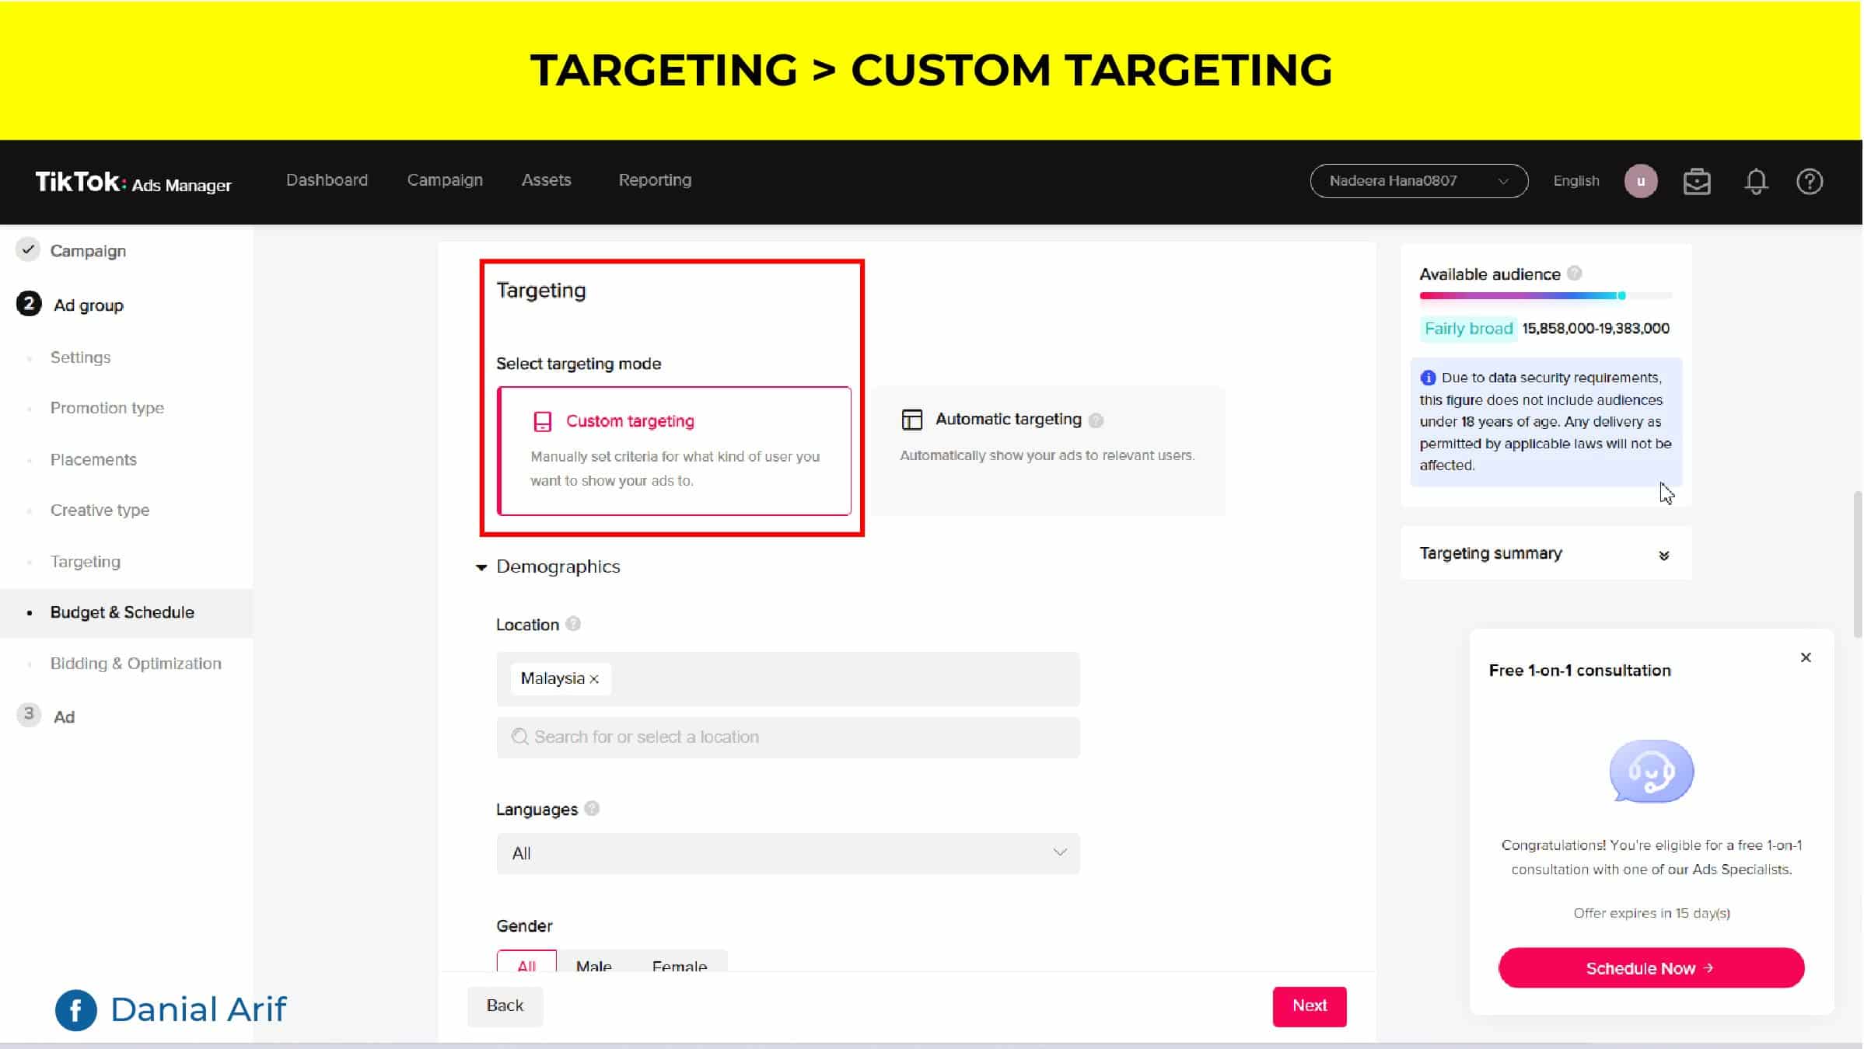1864x1049 pixels.
Task: Click Available audience info icon
Action: [x=1574, y=274]
